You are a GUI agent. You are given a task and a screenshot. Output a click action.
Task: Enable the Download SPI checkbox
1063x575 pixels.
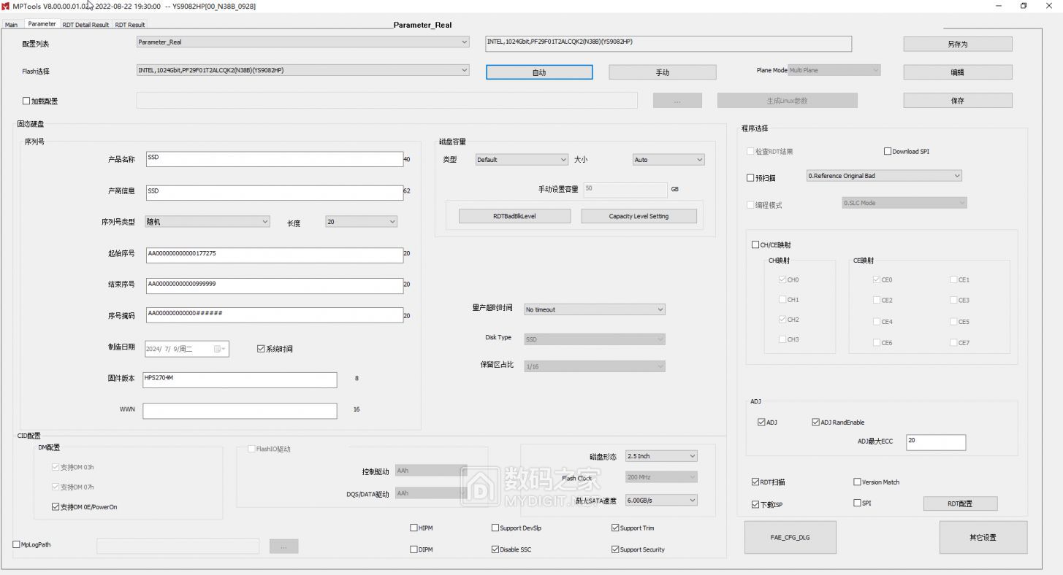click(888, 152)
